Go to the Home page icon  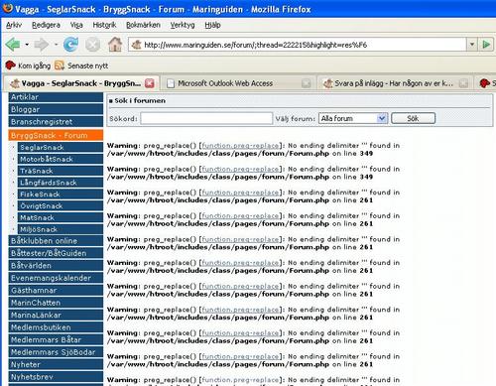coord(115,45)
